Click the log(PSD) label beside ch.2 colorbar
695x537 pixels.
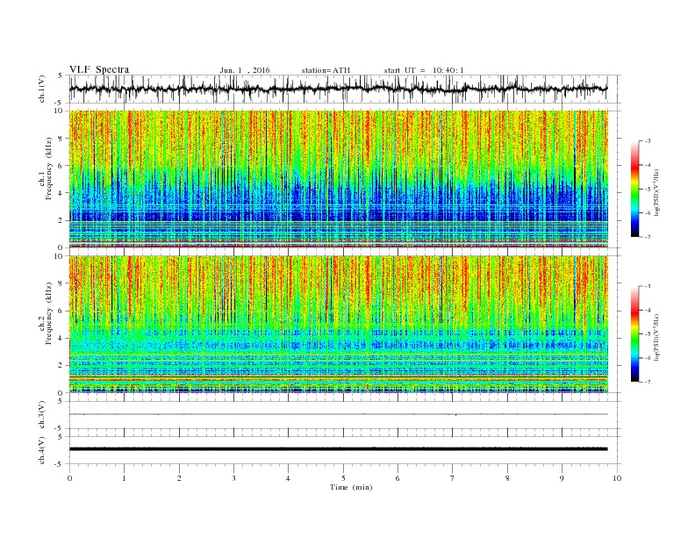click(x=657, y=338)
